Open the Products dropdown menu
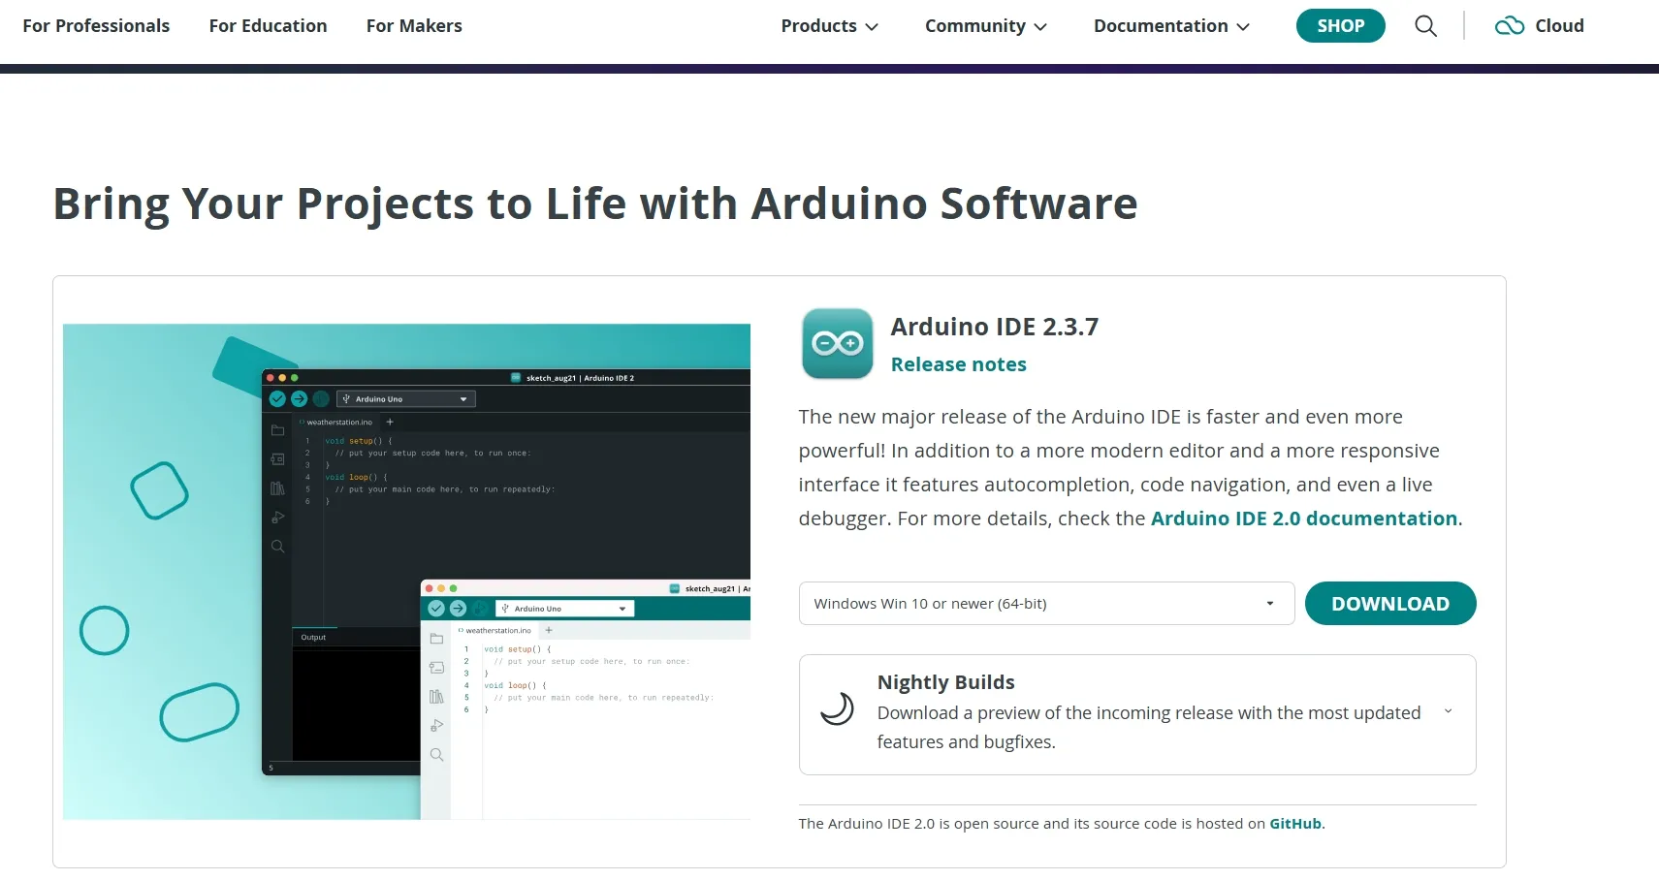1659x880 pixels. (829, 26)
